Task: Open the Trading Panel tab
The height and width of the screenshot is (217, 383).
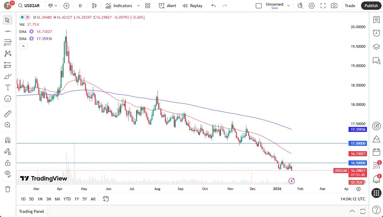Action: pyautogui.click(x=31, y=211)
